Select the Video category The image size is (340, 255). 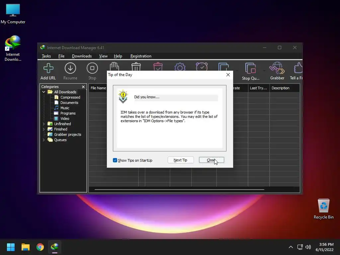click(65, 119)
